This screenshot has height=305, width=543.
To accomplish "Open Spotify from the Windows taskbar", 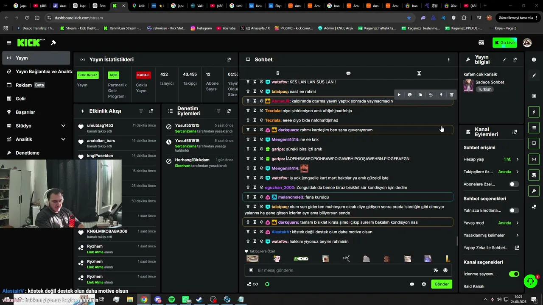I will (172, 299).
